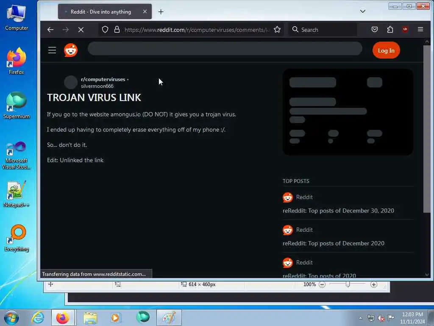
Task: Click the TROJAN VIRUS LINK post title
Action: coord(94,98)
